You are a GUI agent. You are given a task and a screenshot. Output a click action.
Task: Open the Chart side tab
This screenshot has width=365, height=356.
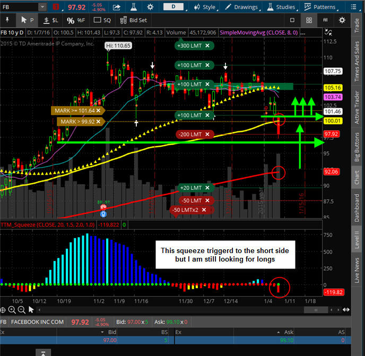click(x=357, y=177)
